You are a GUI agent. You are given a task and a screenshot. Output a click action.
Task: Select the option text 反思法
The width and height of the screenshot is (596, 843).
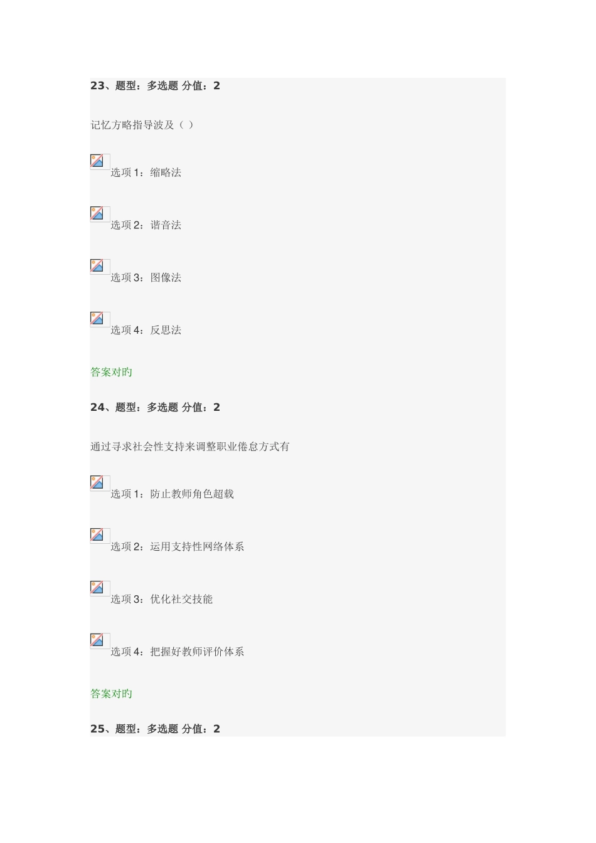166,331
